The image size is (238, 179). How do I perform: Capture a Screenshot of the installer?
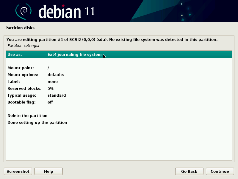point(18,171)
